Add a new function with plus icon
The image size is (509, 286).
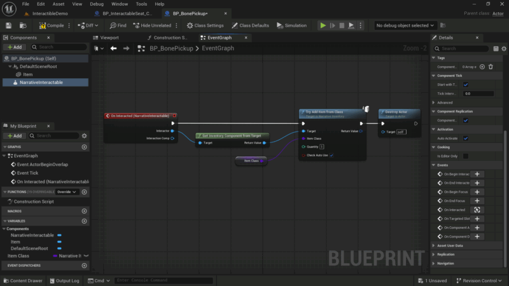pos(85,192)
